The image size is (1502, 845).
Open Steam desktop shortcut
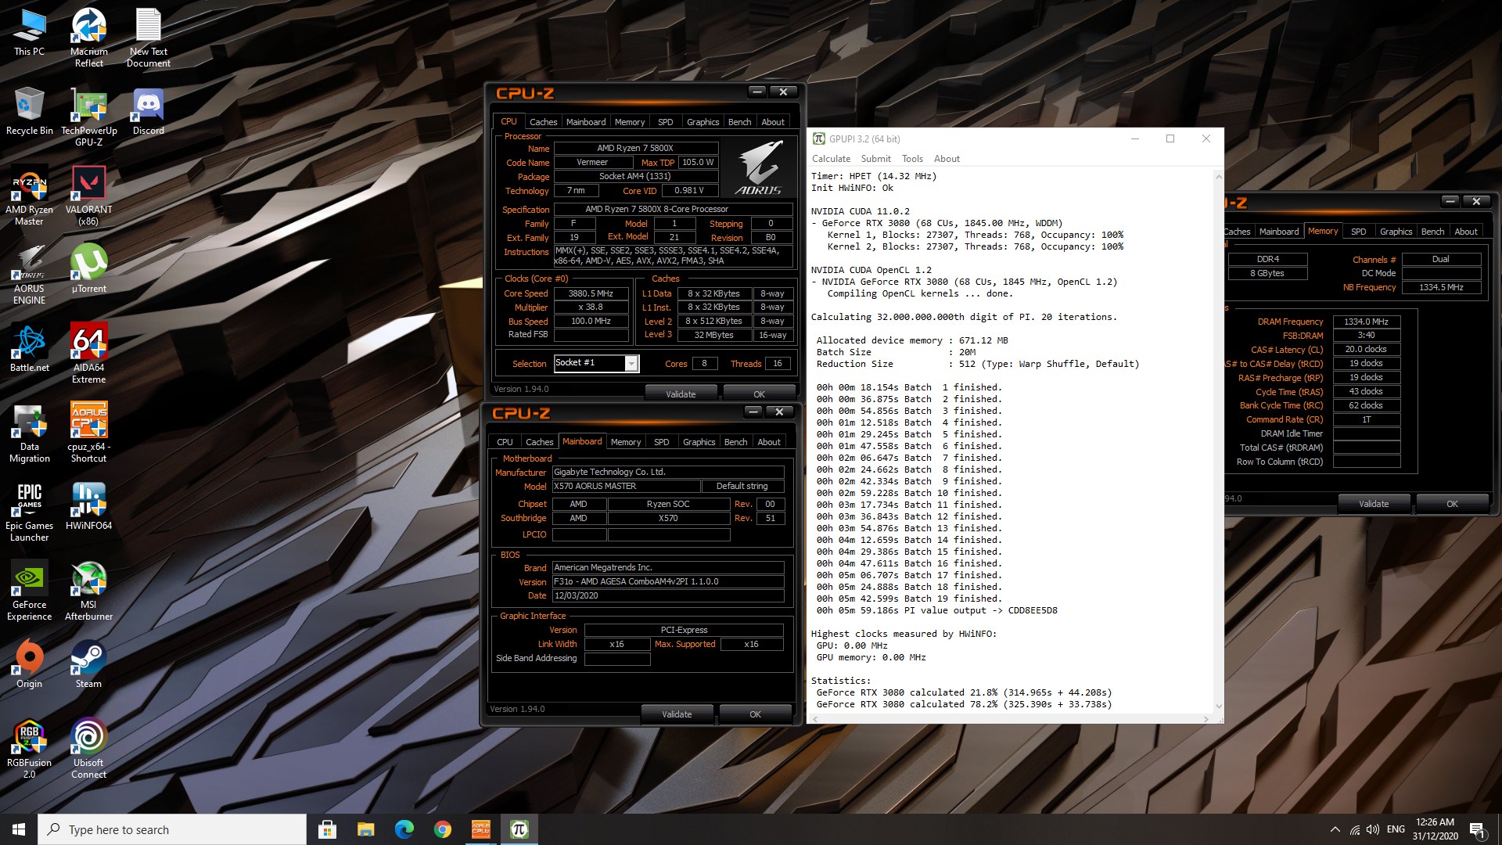point(89,664)
